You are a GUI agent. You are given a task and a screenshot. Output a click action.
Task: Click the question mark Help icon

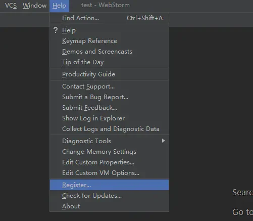56,30
